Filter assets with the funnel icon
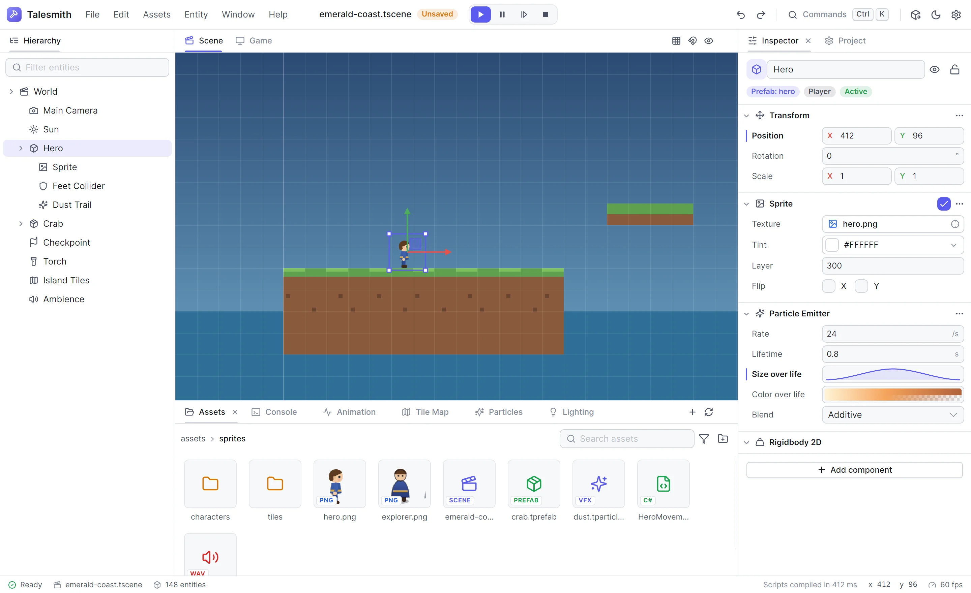971x593 pixels. 704,439
